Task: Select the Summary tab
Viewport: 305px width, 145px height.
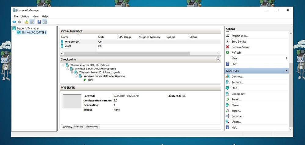Action: 67,127
